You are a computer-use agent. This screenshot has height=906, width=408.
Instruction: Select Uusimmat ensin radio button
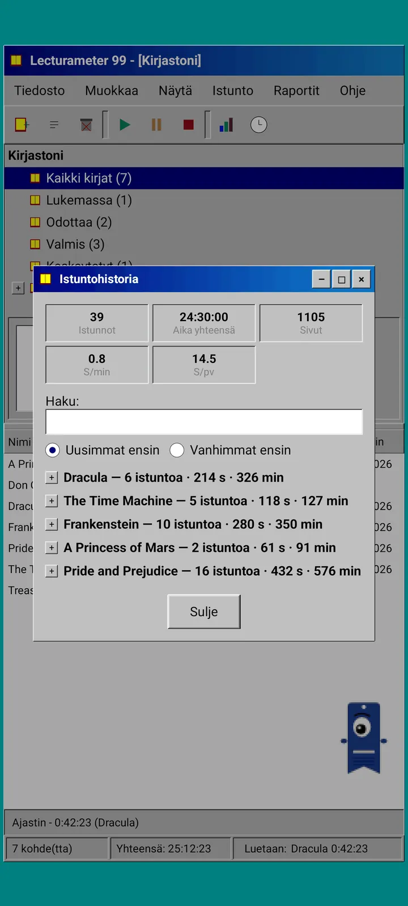click(x=53, y=450)
